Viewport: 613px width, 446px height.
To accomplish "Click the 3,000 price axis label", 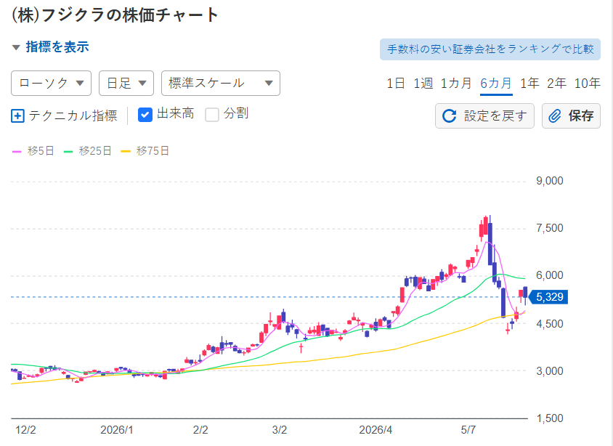I will (550, 371).
